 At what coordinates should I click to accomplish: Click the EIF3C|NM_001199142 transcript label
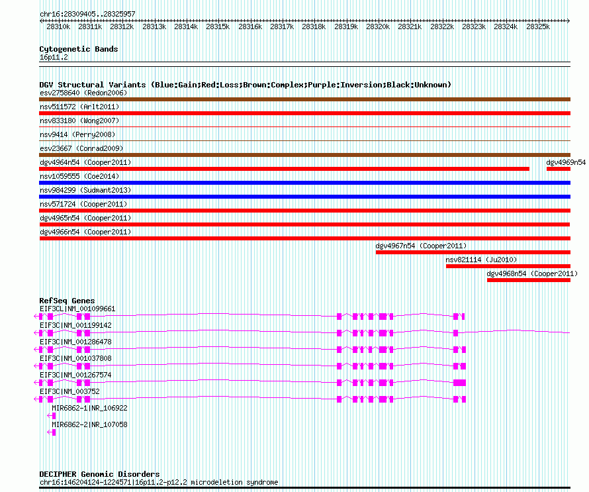point(75,326)
